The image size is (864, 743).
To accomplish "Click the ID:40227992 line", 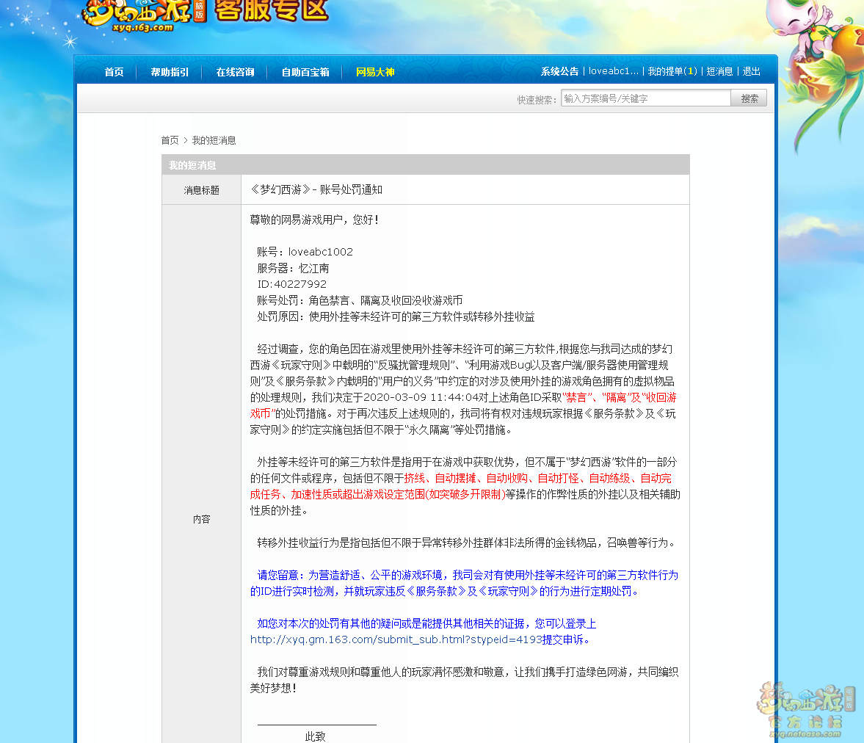I will 292,284.
